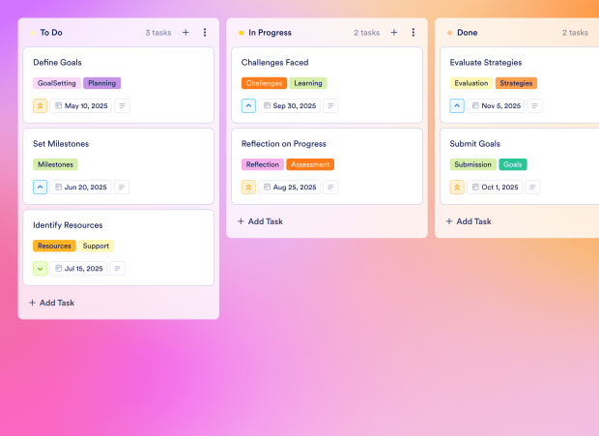The height and width of the screenshot is (436, 599).
Task: Select the orange Resources tag
Action: [x=55, y=247]
